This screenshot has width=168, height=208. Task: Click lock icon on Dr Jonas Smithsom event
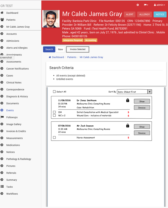click(x=128, y=100)
